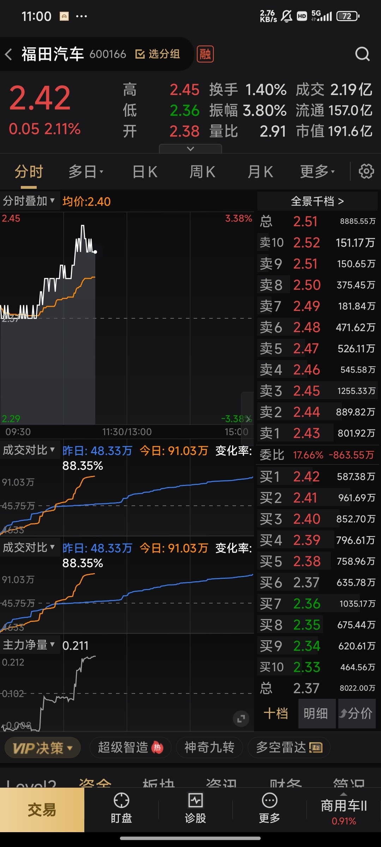Screen dimensions: 381x847
Task: Switch to 分价 tab
Action: coord(357,713)
